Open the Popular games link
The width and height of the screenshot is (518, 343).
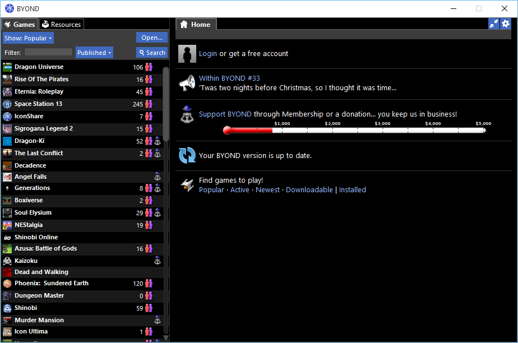[211, 190]
